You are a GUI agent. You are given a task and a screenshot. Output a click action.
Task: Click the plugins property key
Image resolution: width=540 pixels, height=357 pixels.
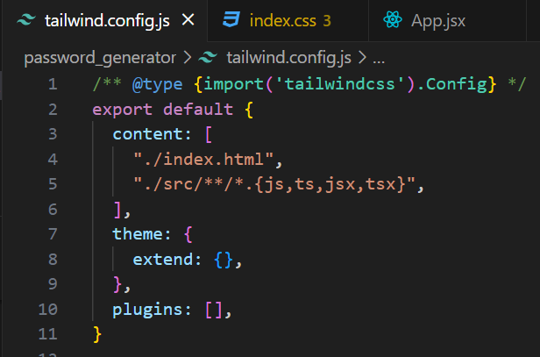click(143, 310)
